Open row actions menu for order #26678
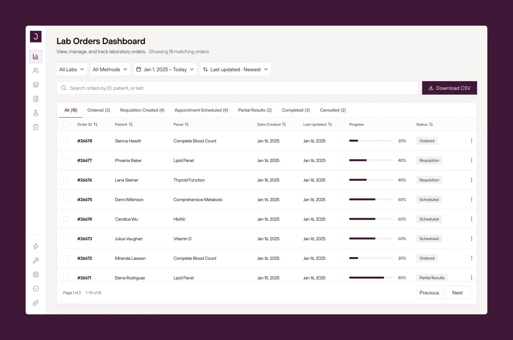This screenshot has width=513, height=340. 472,141
